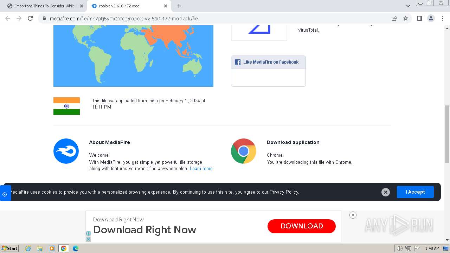Open Chrome three-dot menu

[443, 18]
